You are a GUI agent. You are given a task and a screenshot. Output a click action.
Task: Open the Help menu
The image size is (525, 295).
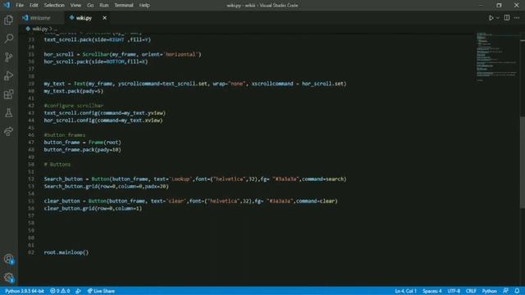click(x=144, y=6)
